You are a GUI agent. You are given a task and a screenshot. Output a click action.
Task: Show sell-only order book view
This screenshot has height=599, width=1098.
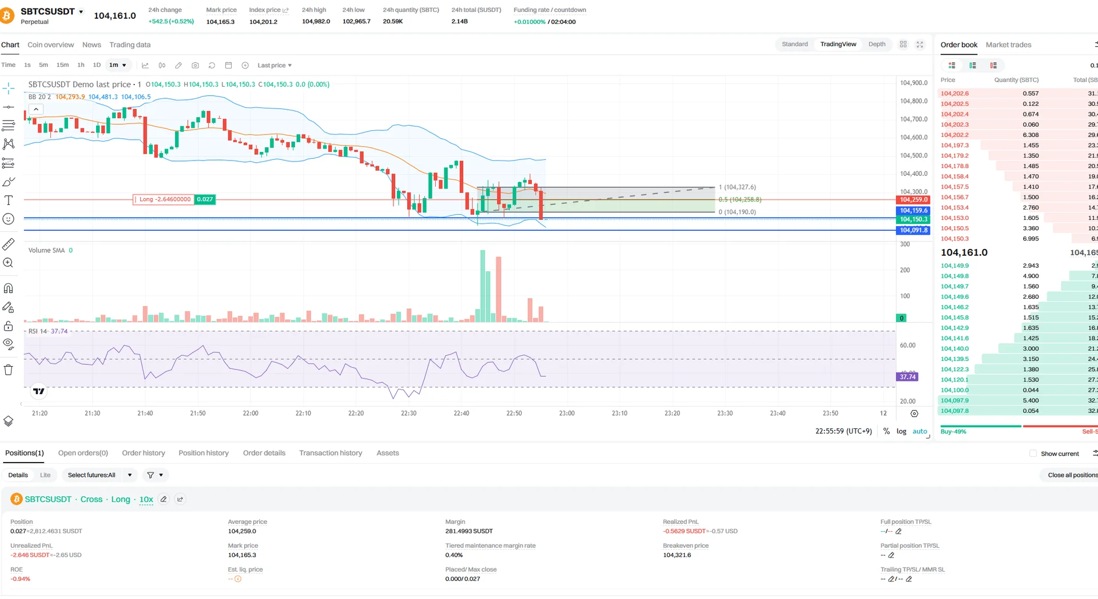click(994, 65)
